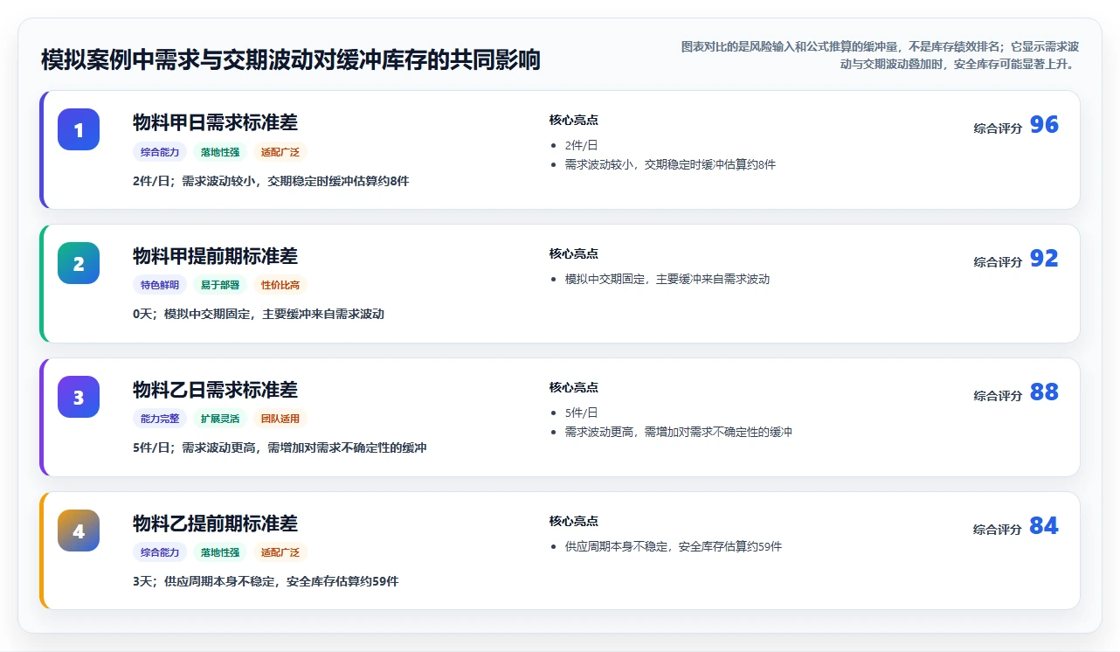Viewport: 1120px width, 652px height.
Task: Click the 综合评分 label beside score 84
Action: tap(998, 530)
